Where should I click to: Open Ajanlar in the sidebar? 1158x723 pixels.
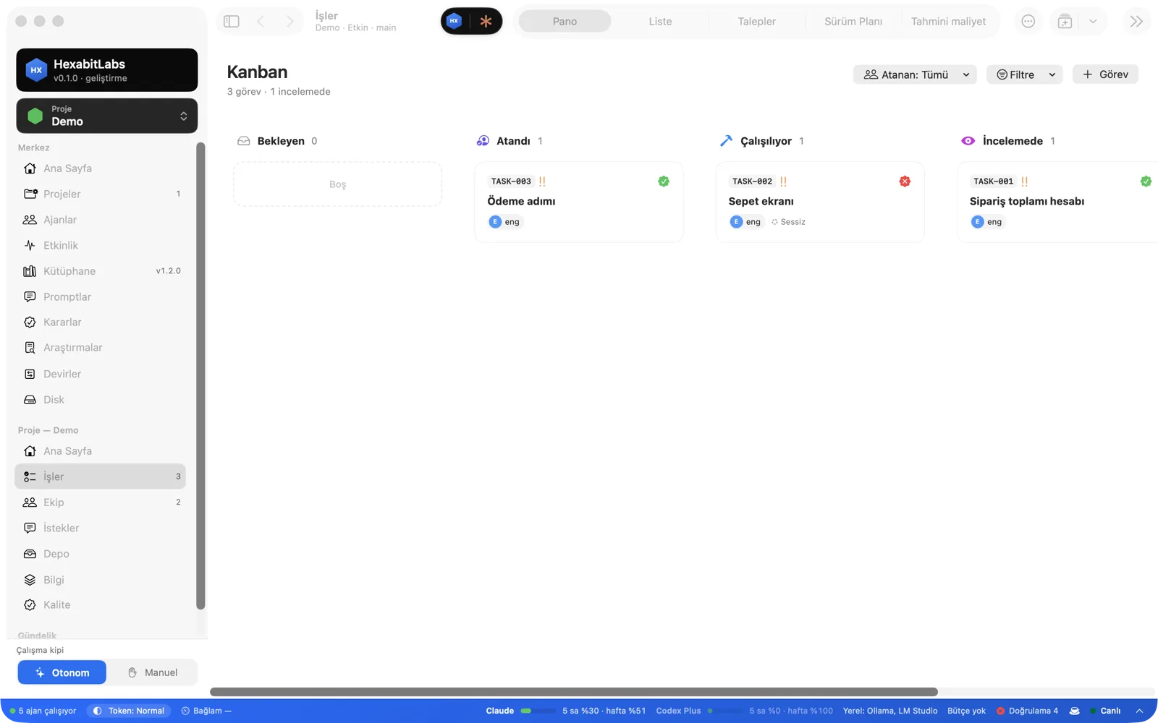coord(100,220)
